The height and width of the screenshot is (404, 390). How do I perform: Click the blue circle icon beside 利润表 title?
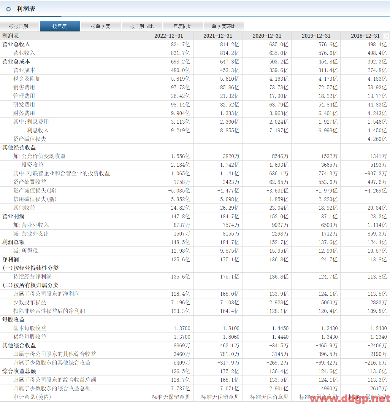point(8,9)
